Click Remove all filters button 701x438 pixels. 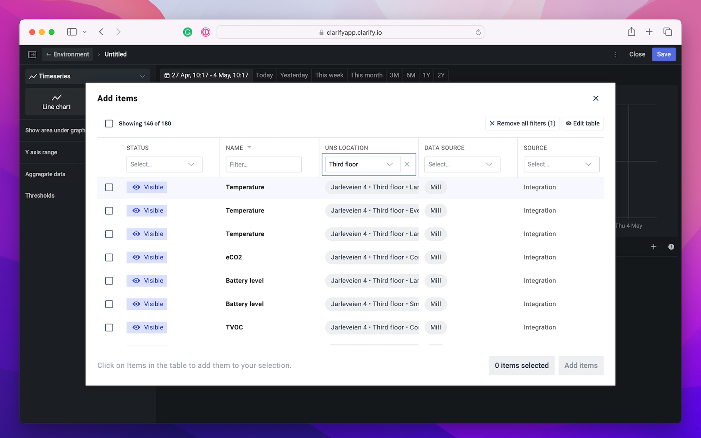tap(522, 123)
